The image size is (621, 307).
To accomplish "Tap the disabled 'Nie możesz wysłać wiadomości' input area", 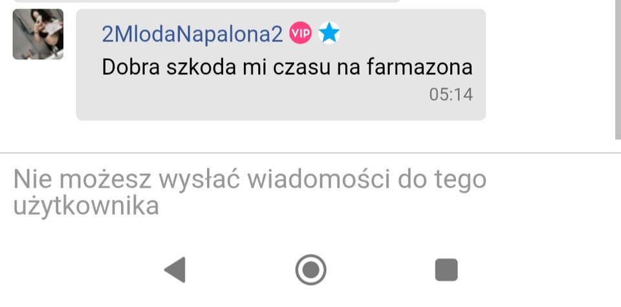I will coord(310,193).
